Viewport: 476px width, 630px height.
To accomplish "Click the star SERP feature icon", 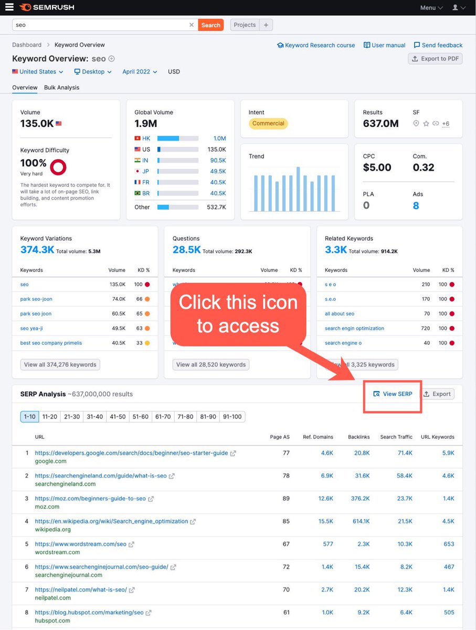I will point(426,123).
